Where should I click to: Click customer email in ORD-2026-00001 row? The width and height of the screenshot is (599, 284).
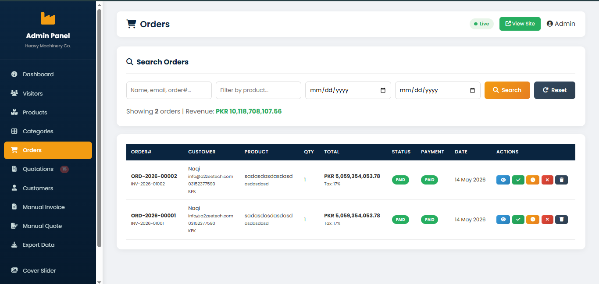pos(210,216)
